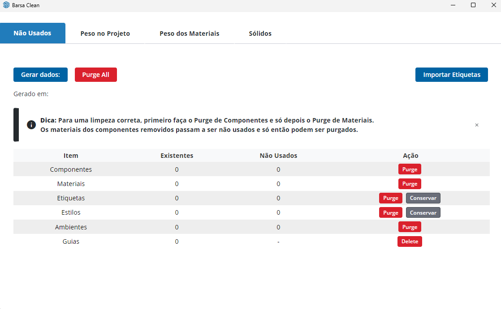501x309 pixels.
Task: Select the Sólidos tab
Action: pos(260,34)
